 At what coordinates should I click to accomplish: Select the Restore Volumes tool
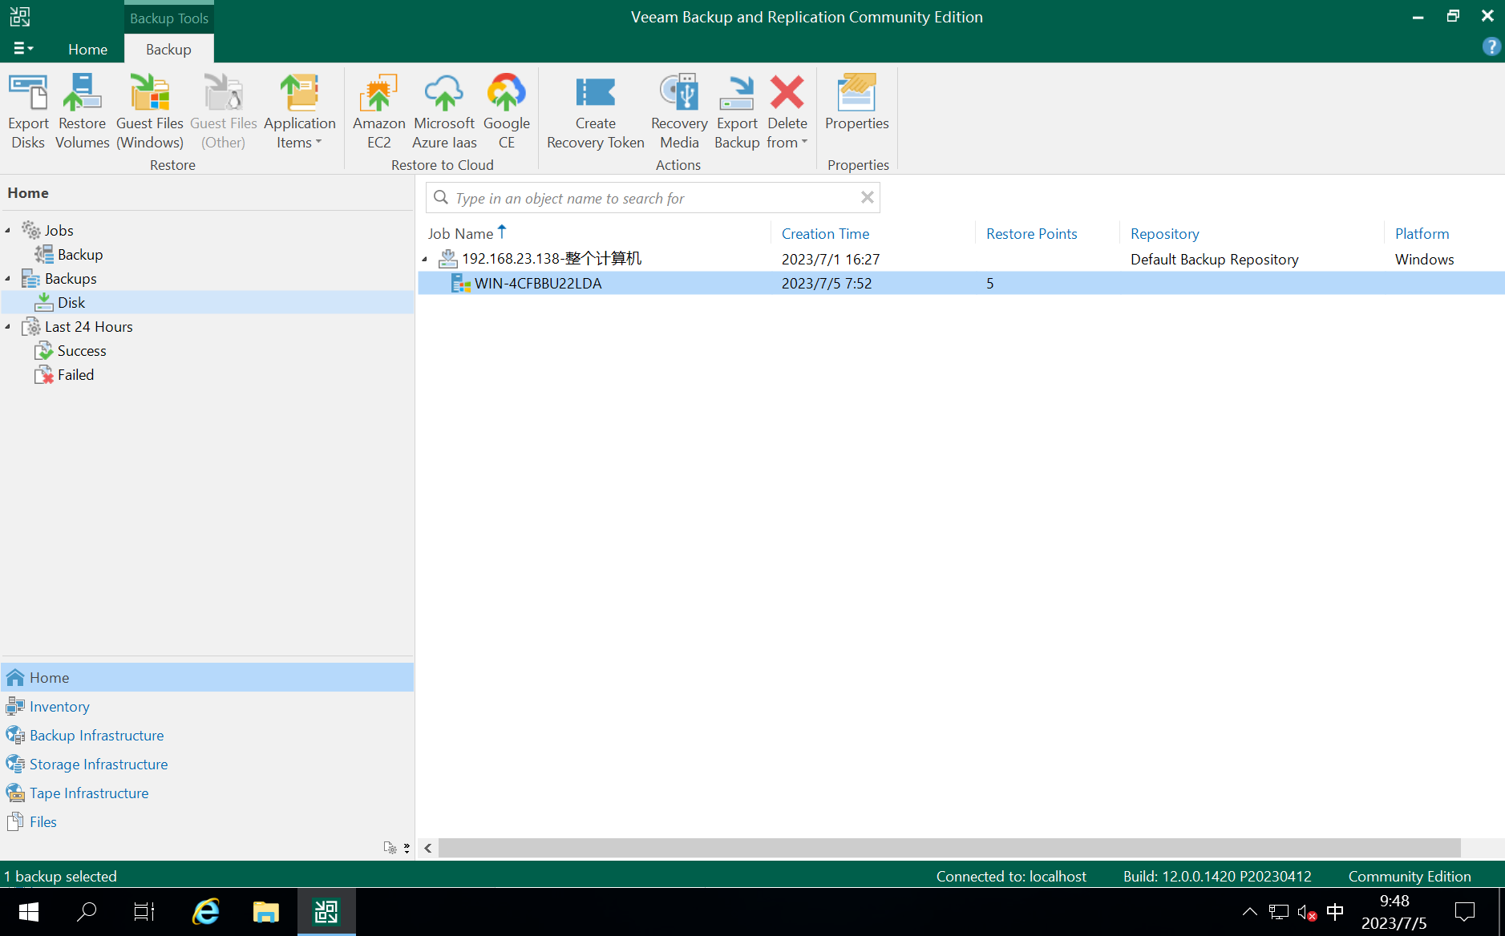(83, 111)
